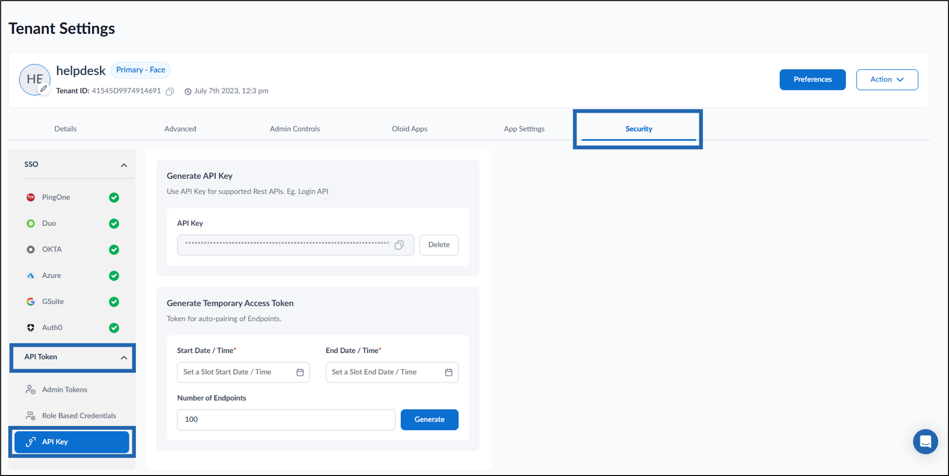Screen dimensions: 949x476
Task: Click the green check next to Duo
Action: pyautogui.click(x=114, y=224)
